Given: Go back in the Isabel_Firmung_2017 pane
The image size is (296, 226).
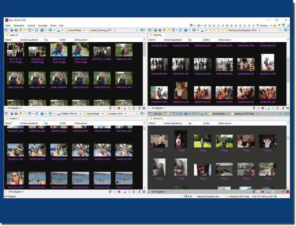Looking at the screenshot, I should tap(12, 30).
